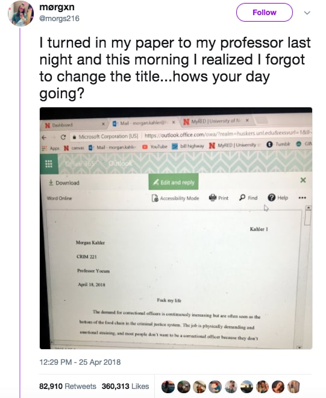Expand the tweet options chevron
Screen dimensions: 326x398
307,13
